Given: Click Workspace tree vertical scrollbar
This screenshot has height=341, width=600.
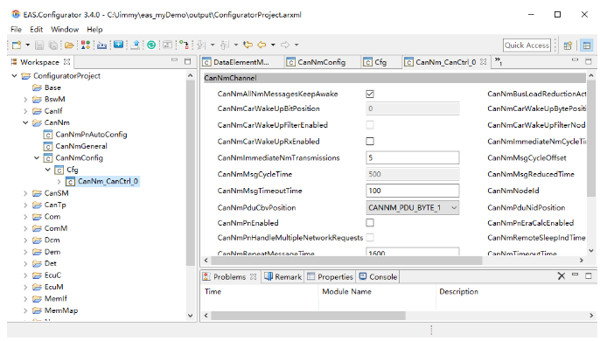Looking at the screenshot, I should [x=190, y=173].
